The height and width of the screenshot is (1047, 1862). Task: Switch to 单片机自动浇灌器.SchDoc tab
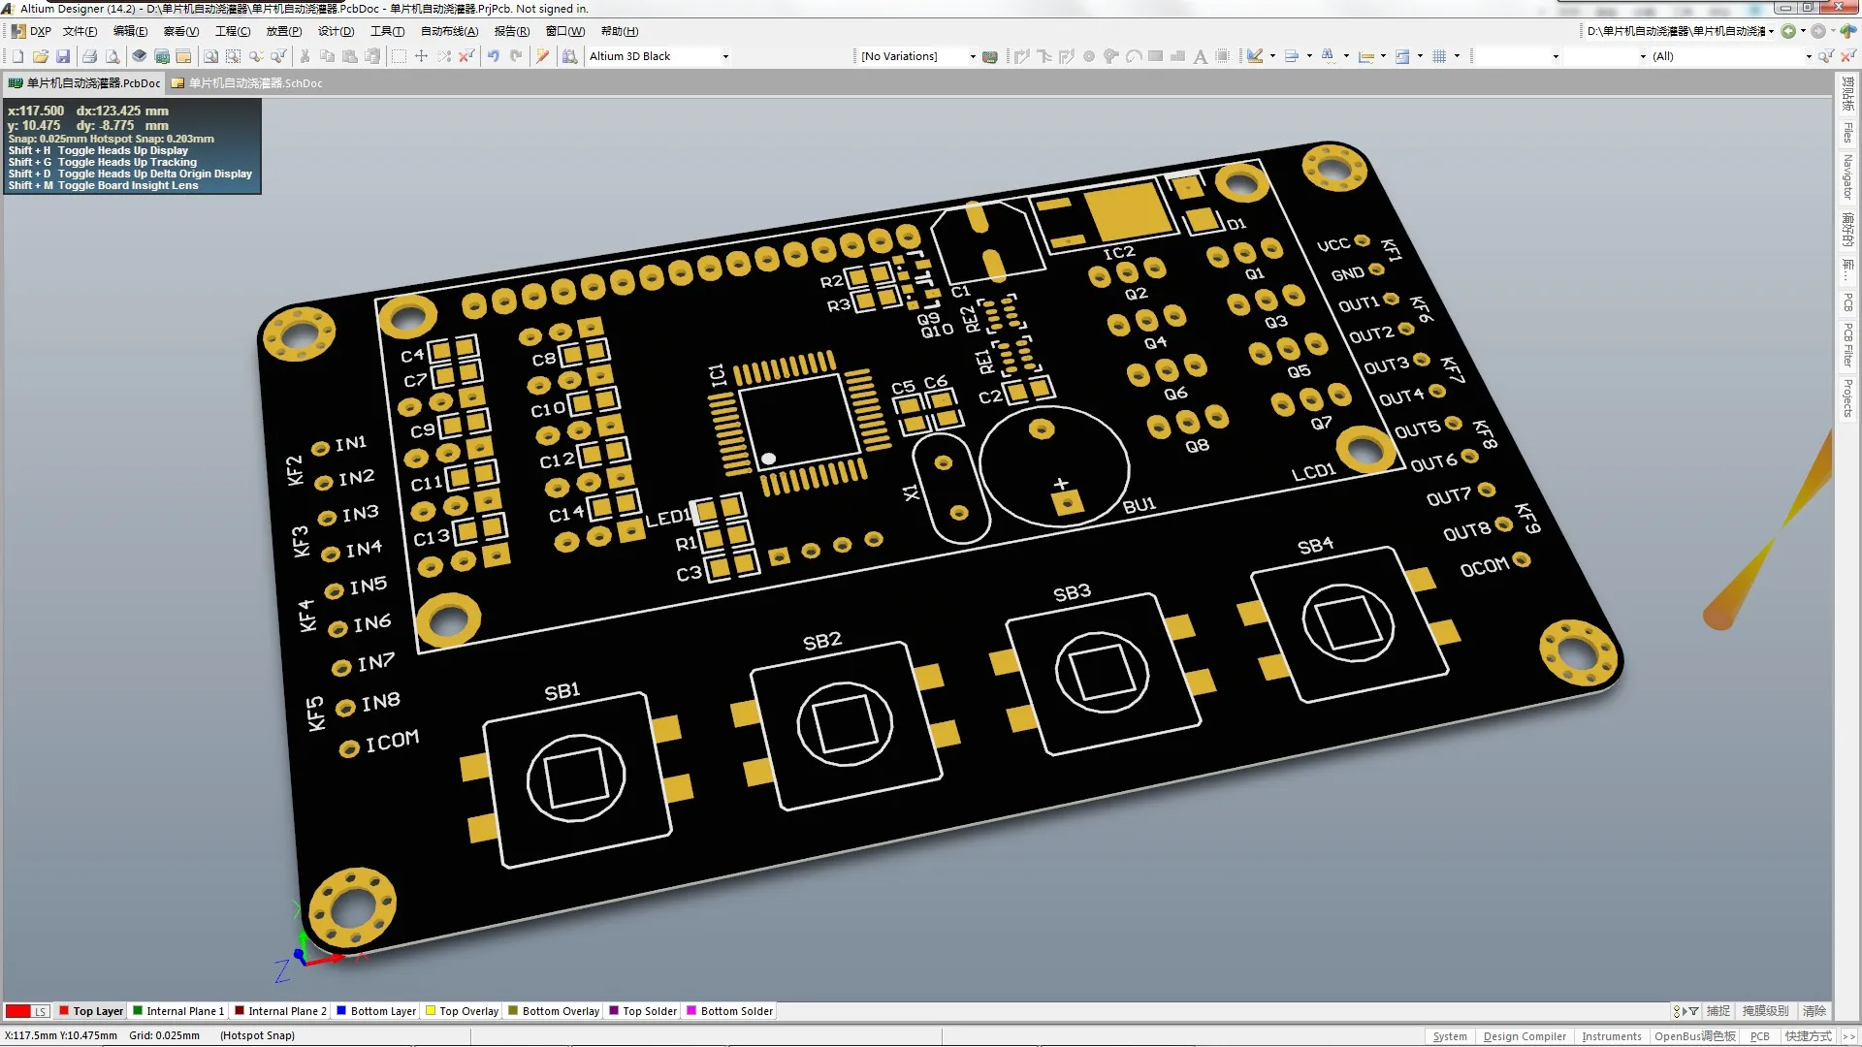254,83
